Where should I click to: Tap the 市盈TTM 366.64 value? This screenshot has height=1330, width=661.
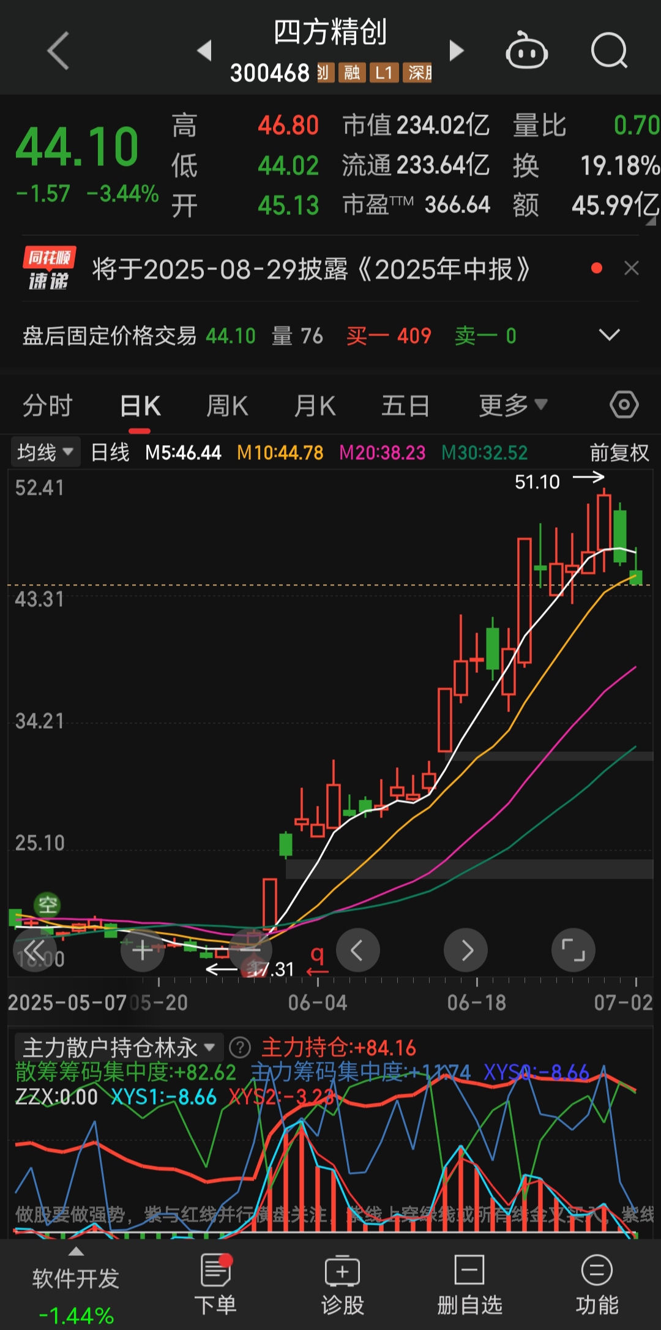[x=416, y=205]
